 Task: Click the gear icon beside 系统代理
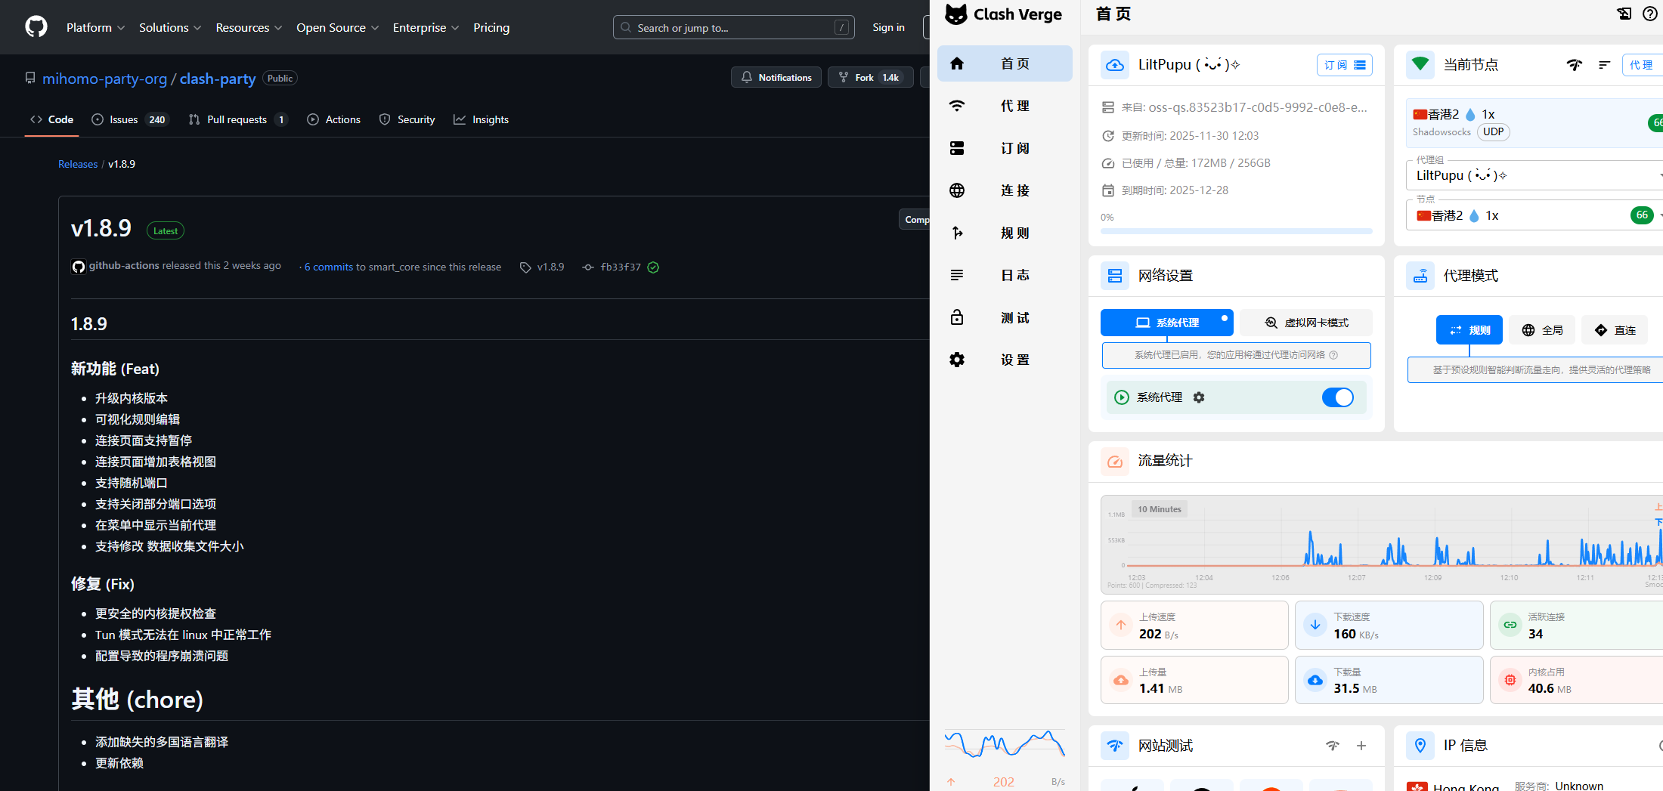click(x=1199, y=397)
